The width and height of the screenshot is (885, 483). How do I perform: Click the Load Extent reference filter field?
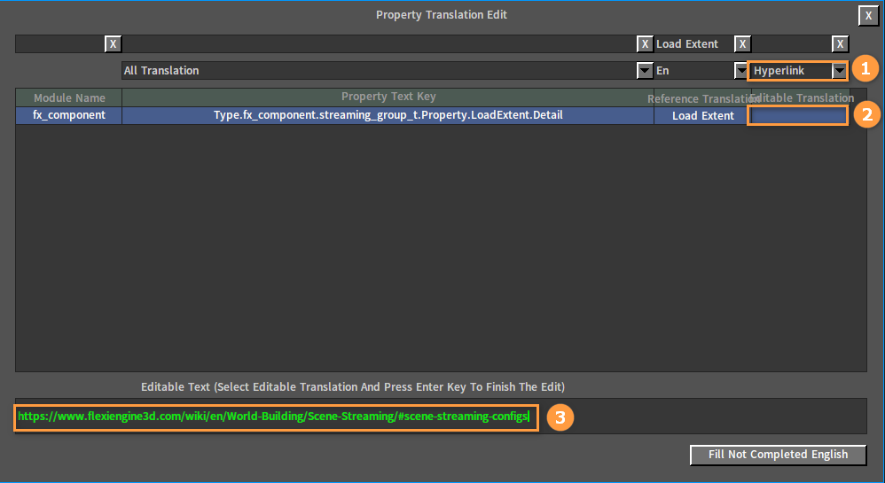tap(694, 44)
